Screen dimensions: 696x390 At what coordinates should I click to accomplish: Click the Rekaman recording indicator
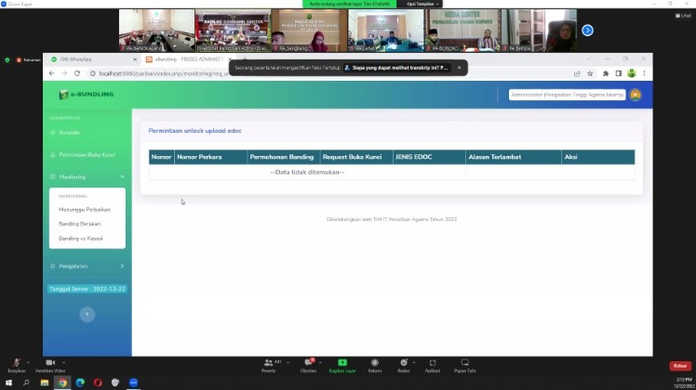pos(29,59)
